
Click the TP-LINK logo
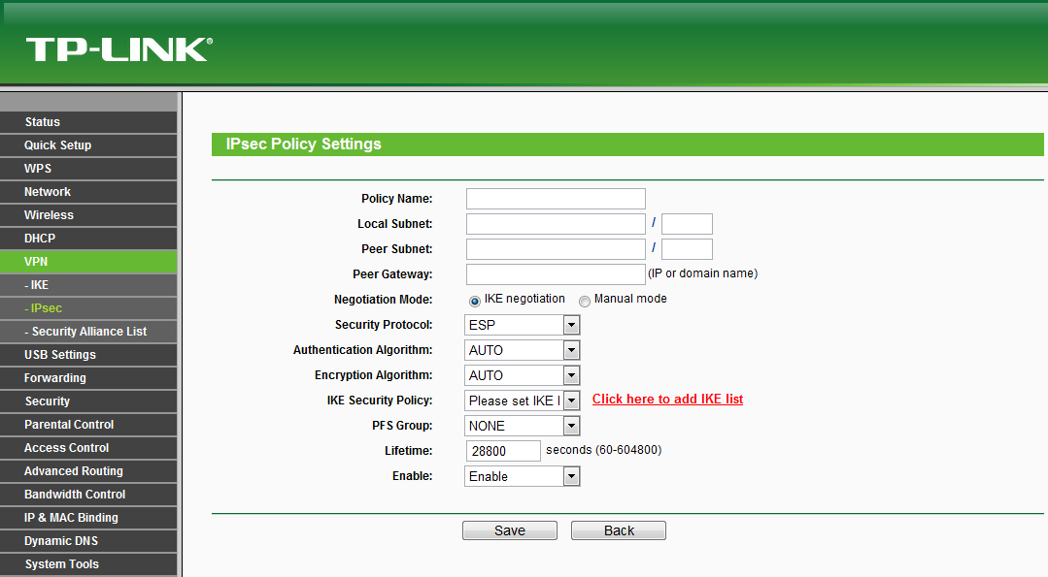pyautogui.click(x=118, y=49)
